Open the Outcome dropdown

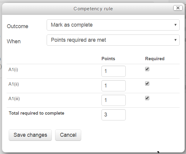coord(113,25)
